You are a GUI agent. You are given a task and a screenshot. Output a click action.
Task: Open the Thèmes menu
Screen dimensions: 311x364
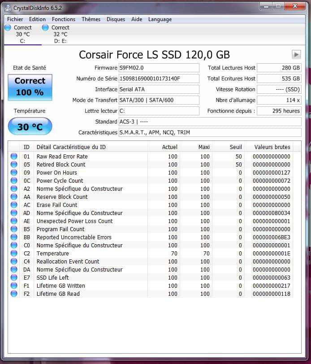tap(91, 19)
